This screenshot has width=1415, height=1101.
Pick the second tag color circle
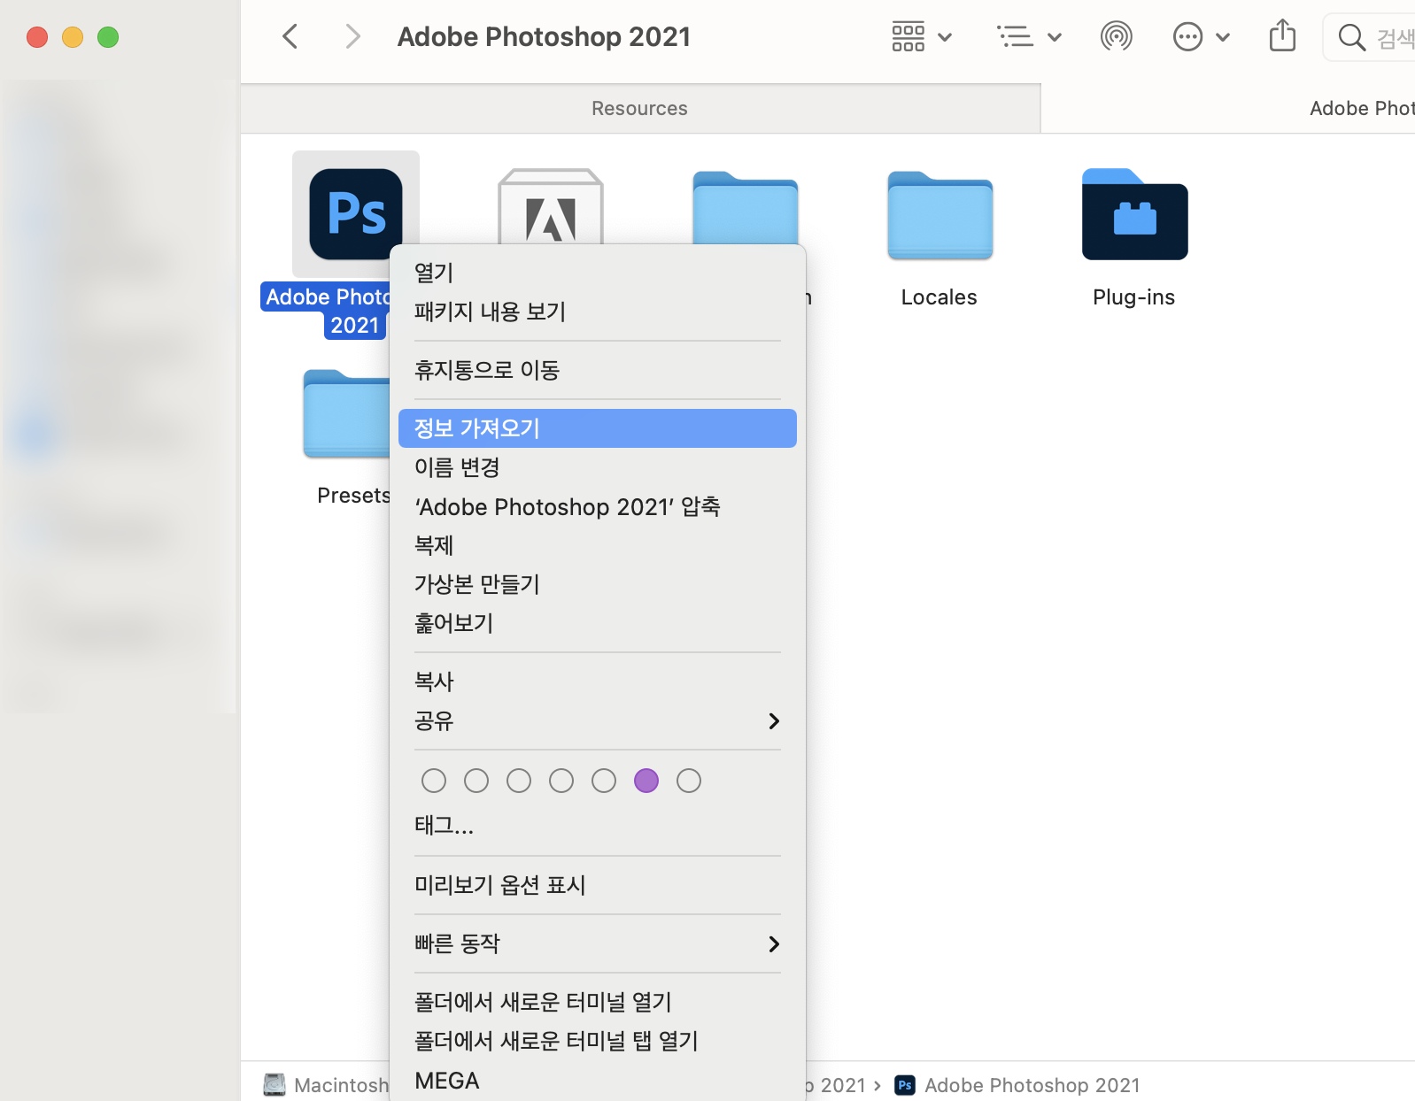pyautogui.click(x=476, y=781)
